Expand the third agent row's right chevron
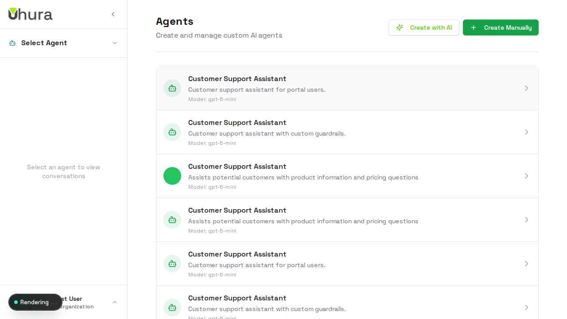567x319 pixels. 527,176
